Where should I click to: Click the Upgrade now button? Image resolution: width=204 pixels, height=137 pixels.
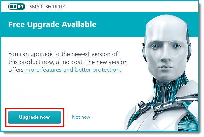point(35,117)
